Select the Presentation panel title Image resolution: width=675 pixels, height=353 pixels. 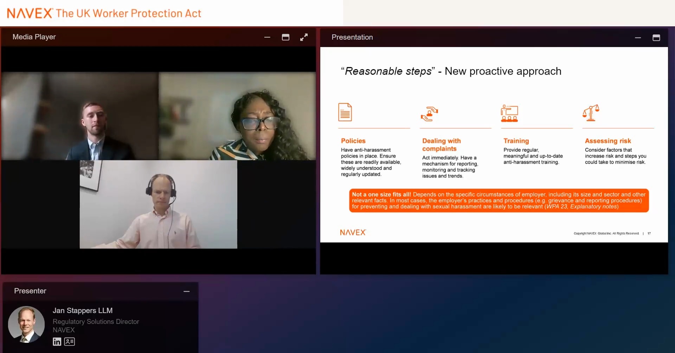(x=352, y=37)
